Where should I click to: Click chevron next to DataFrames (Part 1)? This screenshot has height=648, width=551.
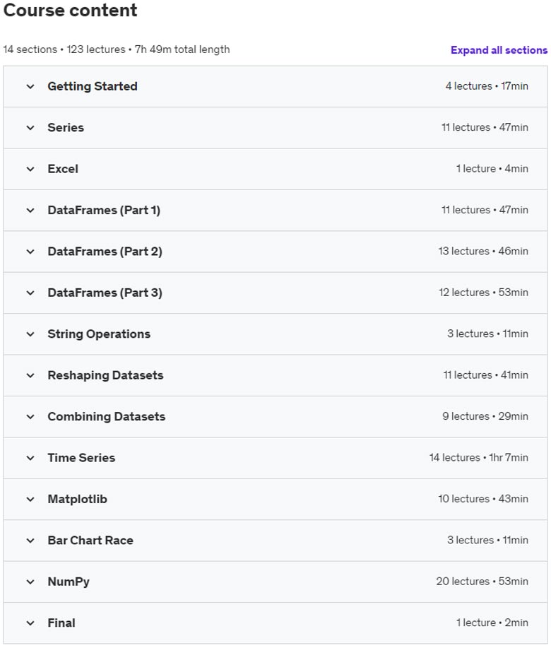click(x=30, y=211)
